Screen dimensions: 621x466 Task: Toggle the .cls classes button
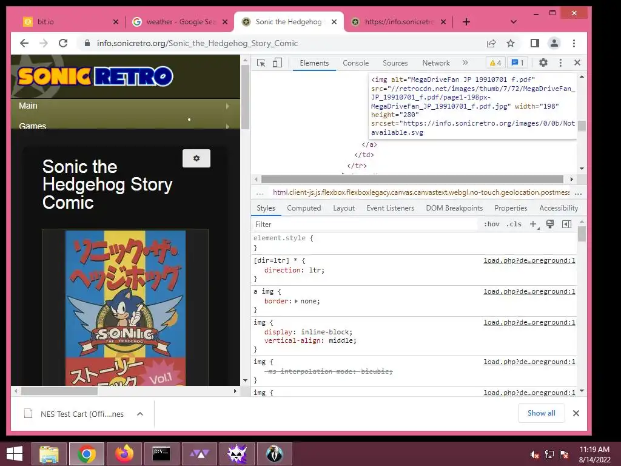click(514, 225)
